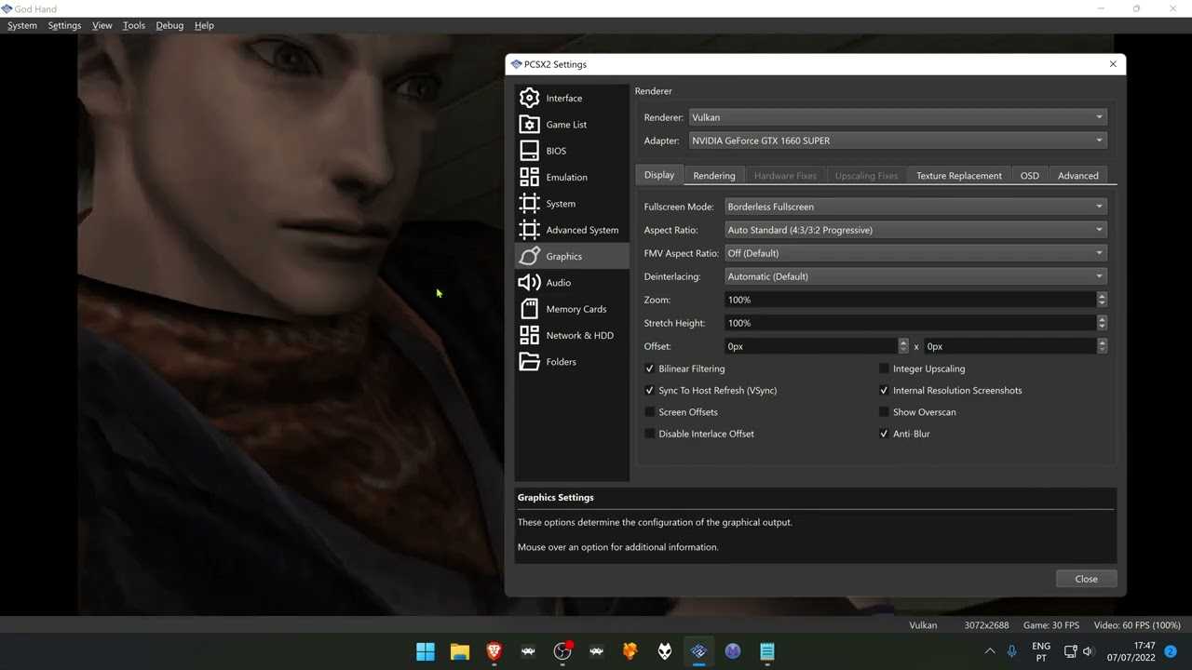Switch to the Rendering tab
This screenshot has width=1192, height=670.
[714, 176]
